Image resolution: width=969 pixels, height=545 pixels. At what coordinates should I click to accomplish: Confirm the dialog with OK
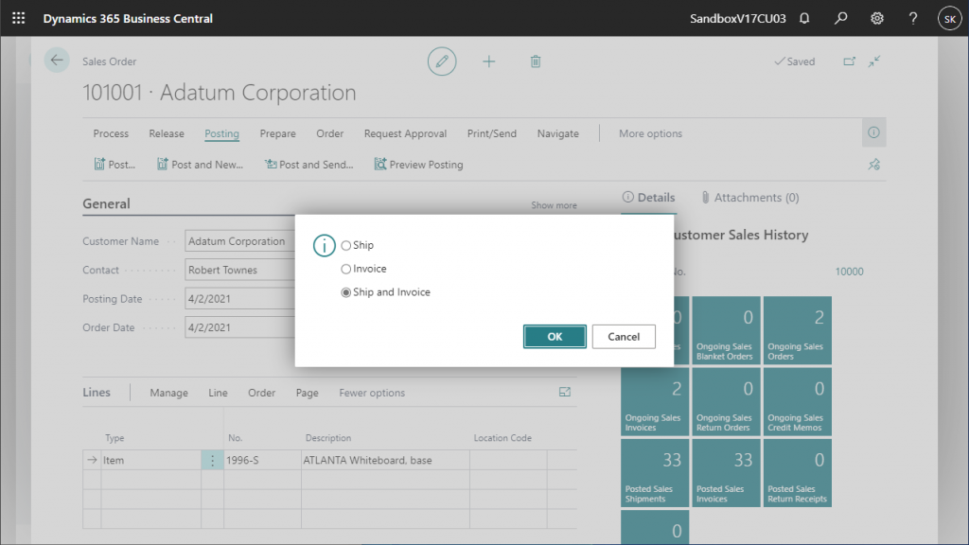555,336
